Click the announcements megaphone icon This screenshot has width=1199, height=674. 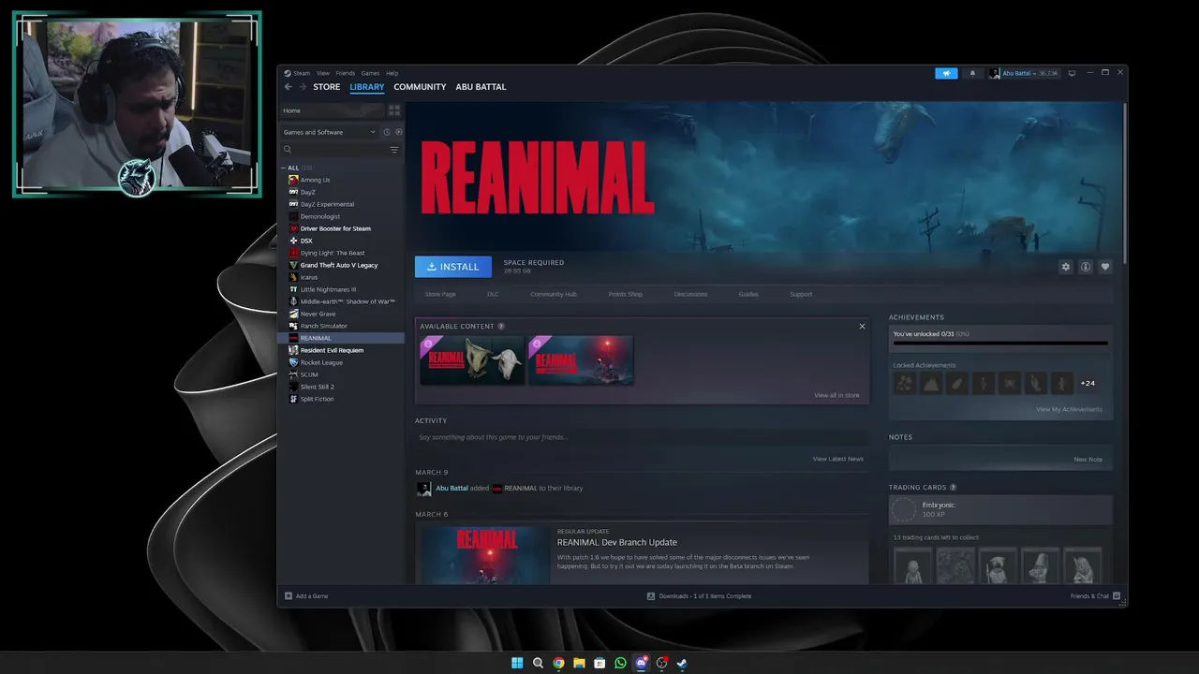coord(946,73)
